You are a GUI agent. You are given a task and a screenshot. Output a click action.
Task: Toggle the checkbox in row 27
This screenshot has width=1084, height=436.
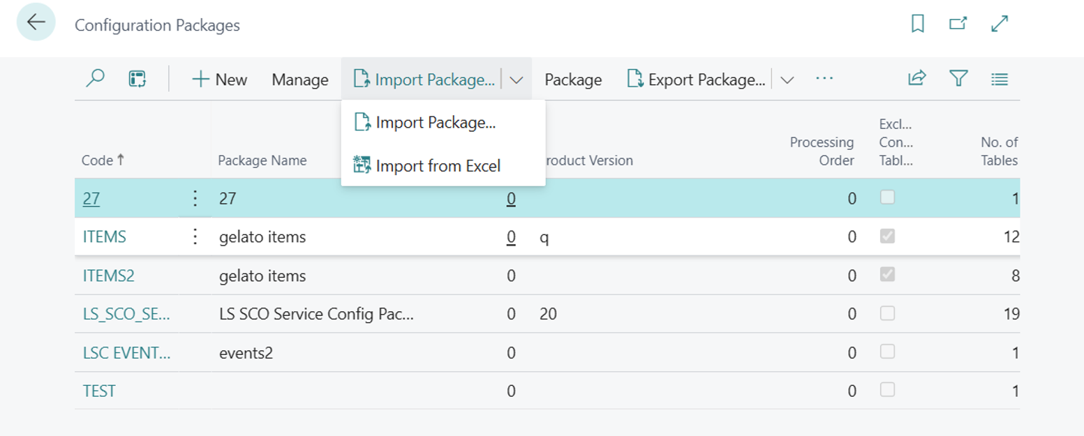coord(887,198)
